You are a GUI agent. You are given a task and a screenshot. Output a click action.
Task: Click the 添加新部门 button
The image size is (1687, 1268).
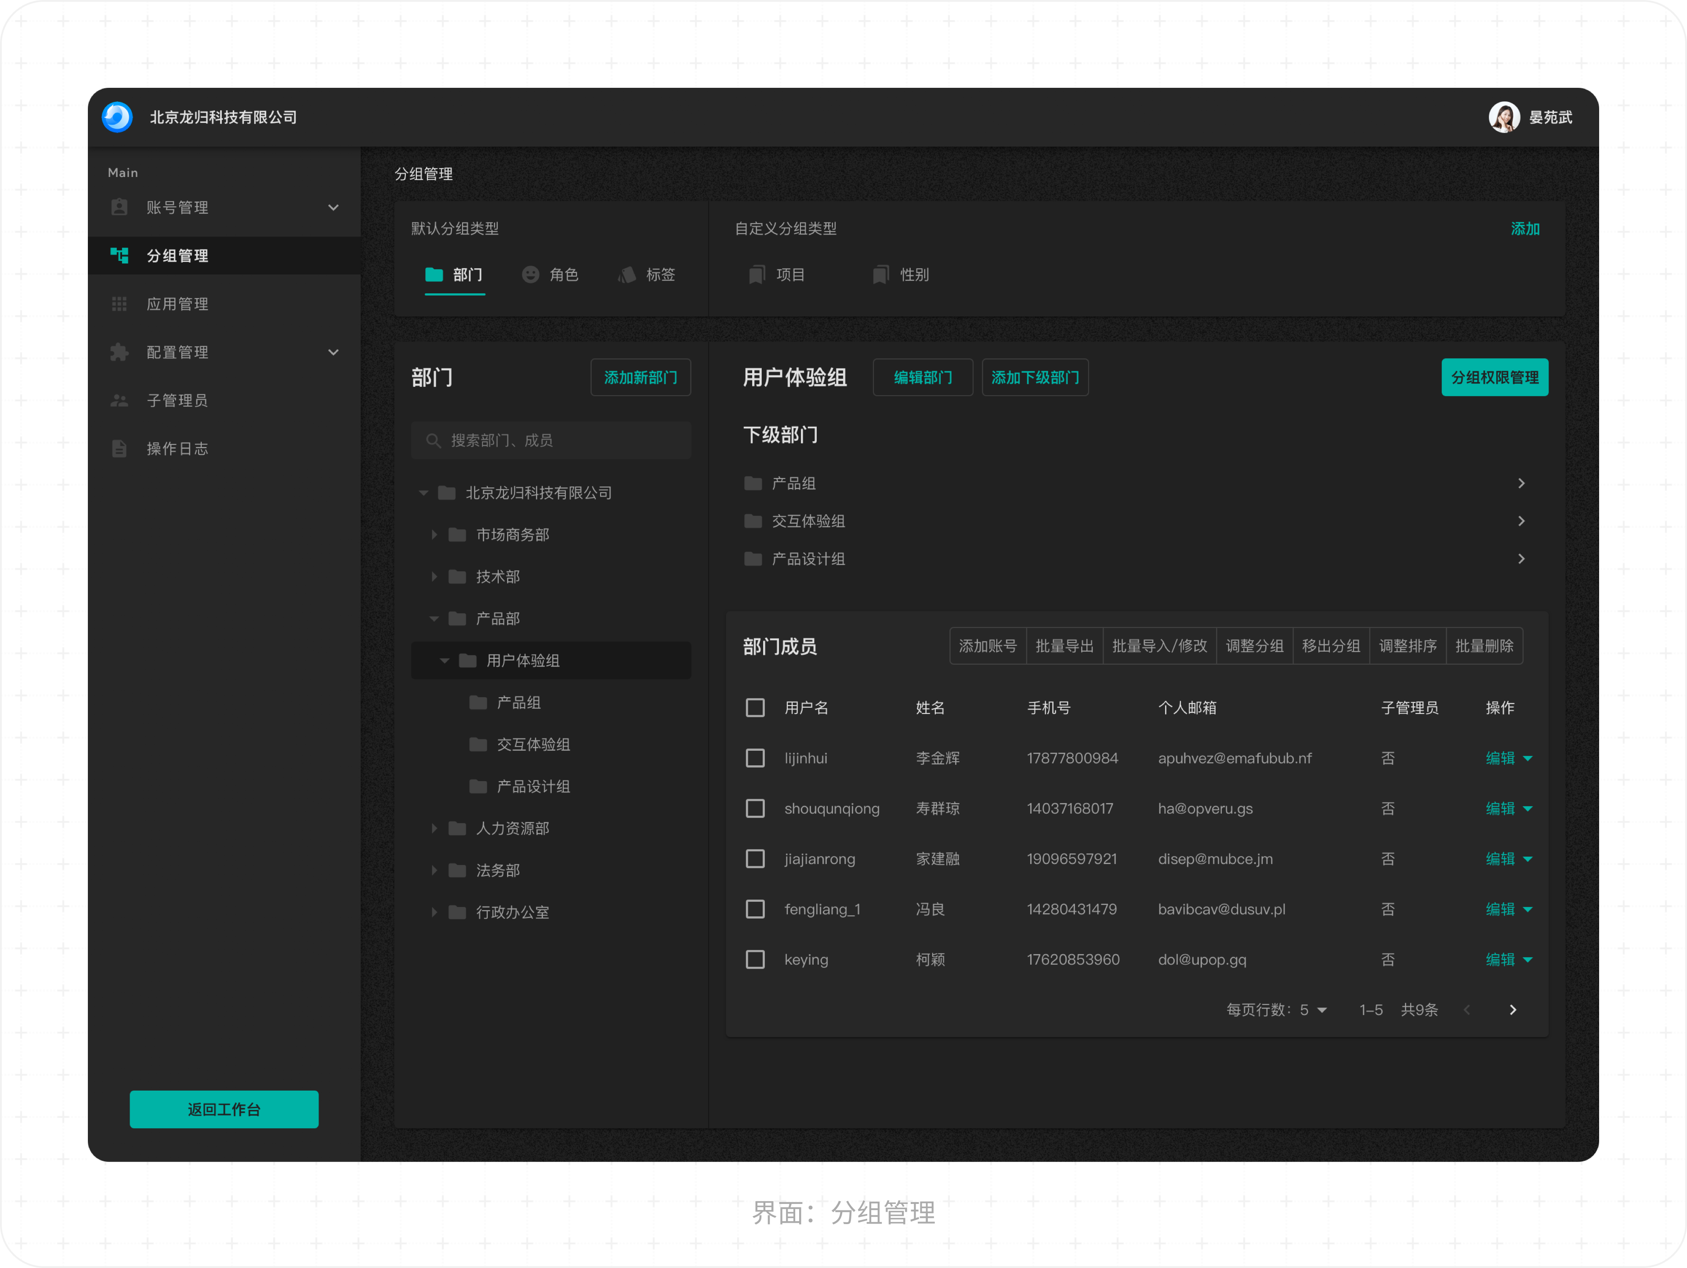coord(641,377)
